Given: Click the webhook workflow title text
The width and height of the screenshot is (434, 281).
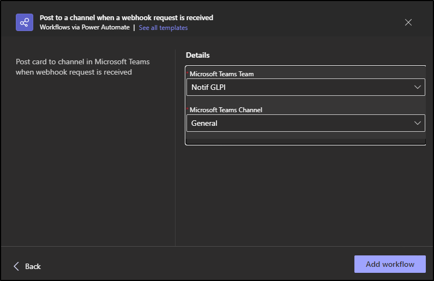Looking at the screenshot, I should click(126, 17).
